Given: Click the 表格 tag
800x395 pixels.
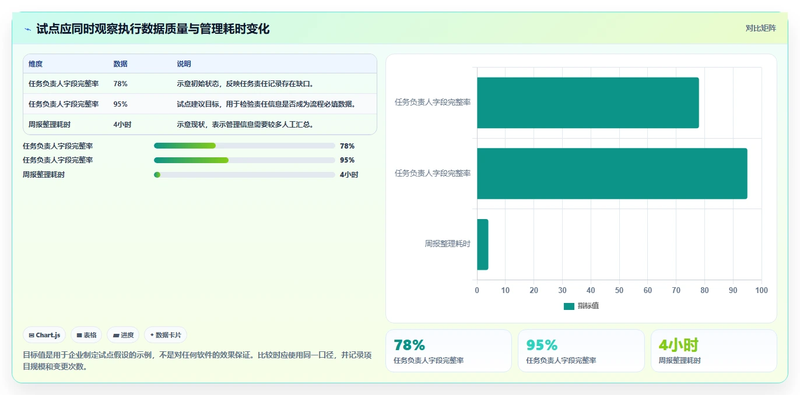Looking at the screenshot, I should [86, 335].
